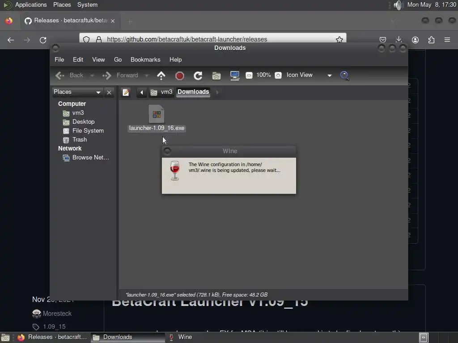Click Firefox back navigation arrow
Viewport: 458px width, 343px height.
point(11,40)
